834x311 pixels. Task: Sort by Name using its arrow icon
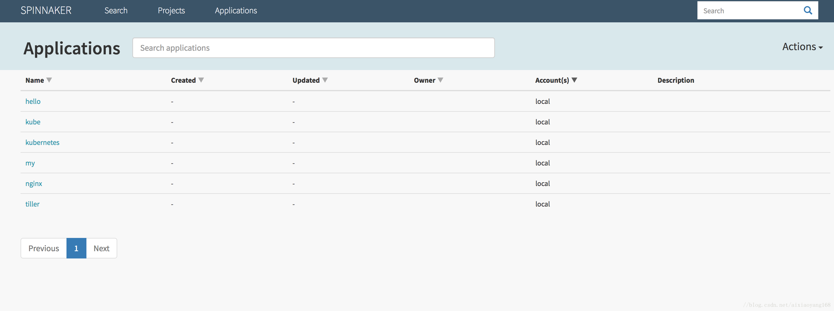(49, 80)
